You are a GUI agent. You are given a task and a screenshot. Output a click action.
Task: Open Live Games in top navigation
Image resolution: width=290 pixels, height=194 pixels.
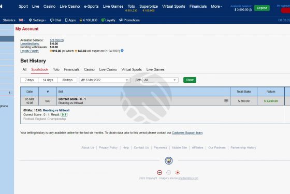113,6
